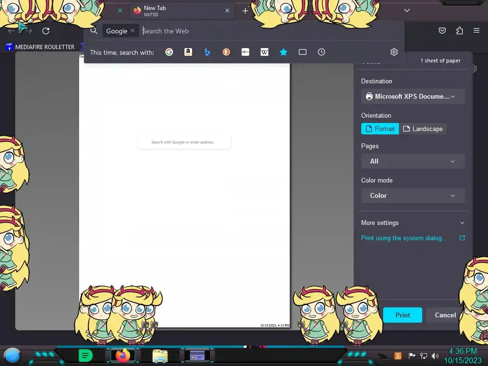This screenshot has height=366, width=488.
Task: Click the Firefox taskbar icon
Action: [x=123, y=356]
